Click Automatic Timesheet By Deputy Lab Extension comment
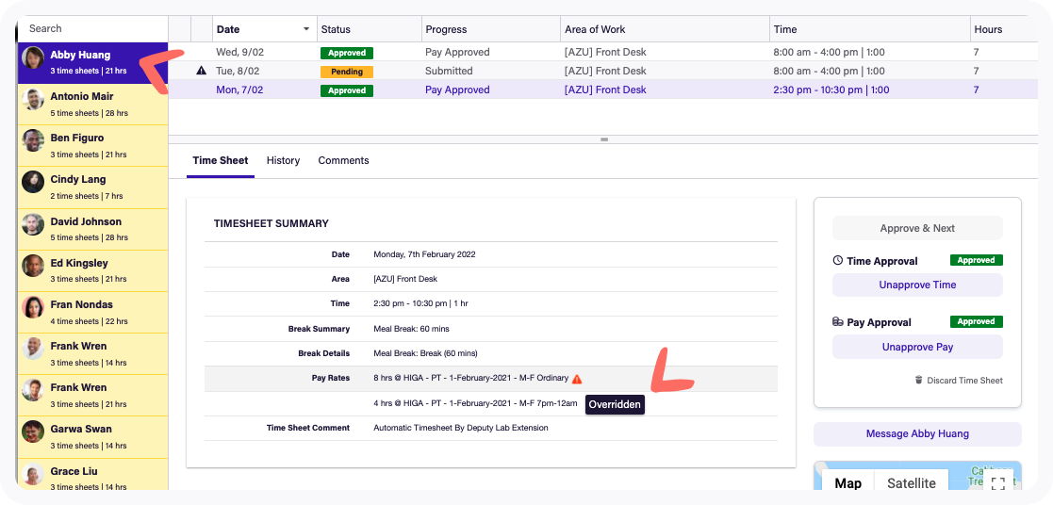Image resolution: width=1053 pixels, height=505 pixels. click(x=461, y=427)
